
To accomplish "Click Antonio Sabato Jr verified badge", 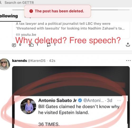I will pyautogui.click(x=80, y=100).
